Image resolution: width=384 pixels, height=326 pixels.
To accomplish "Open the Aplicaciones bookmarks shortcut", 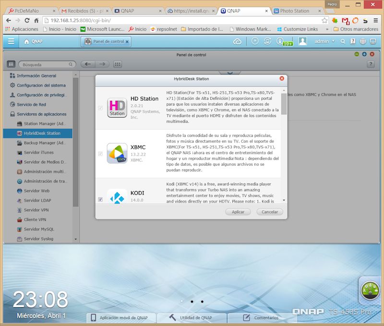I will pos(22,29).
